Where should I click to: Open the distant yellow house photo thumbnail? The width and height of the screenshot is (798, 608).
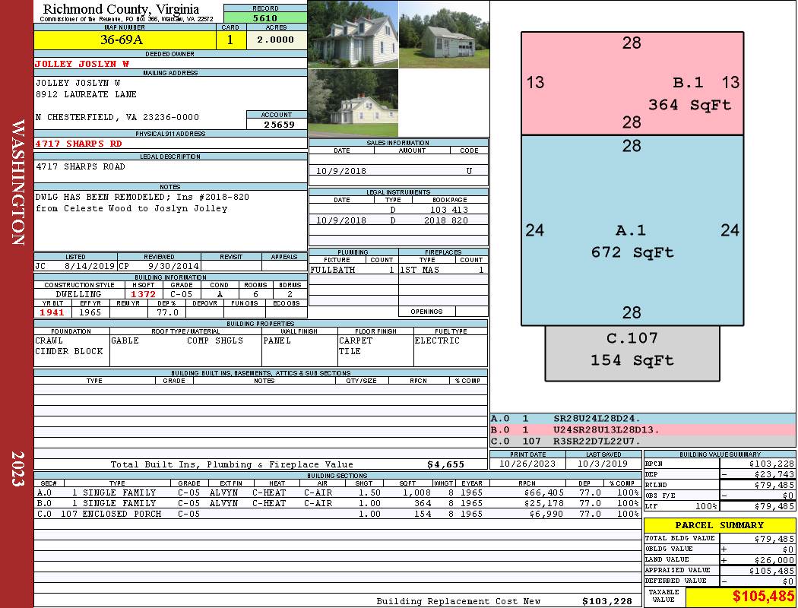353,103
